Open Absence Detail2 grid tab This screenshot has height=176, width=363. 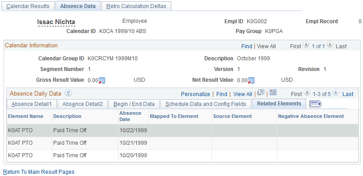[83, 104]
